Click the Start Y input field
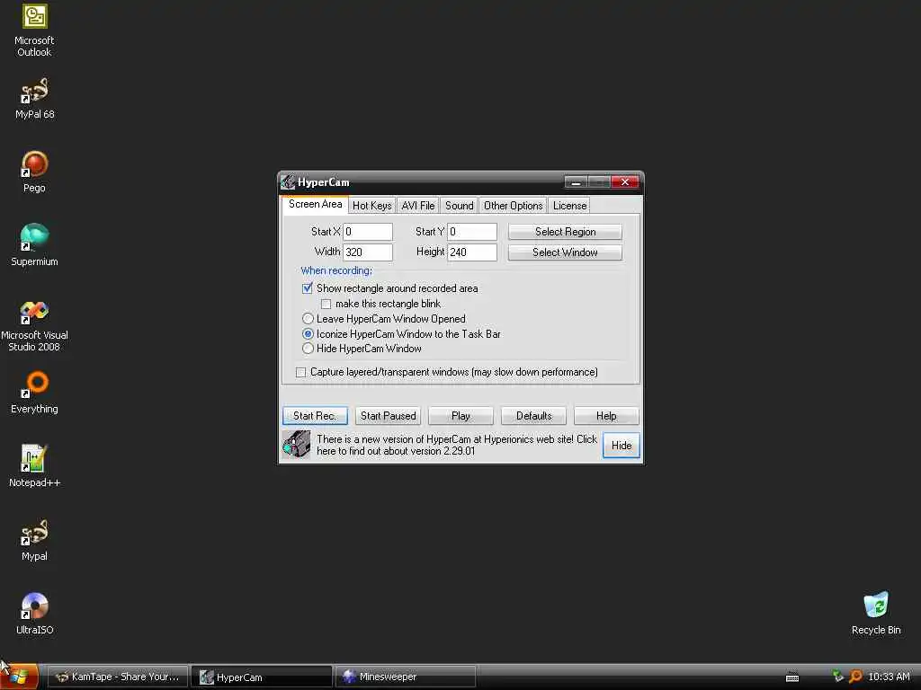The height and width of the screenshot is (690, 921). 472,232
